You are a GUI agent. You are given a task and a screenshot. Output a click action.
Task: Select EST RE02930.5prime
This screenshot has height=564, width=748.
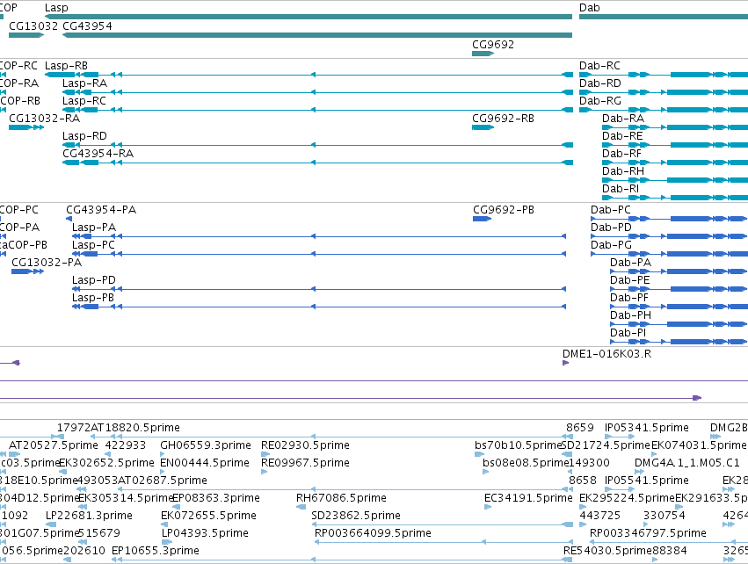[x=305, y=445]
